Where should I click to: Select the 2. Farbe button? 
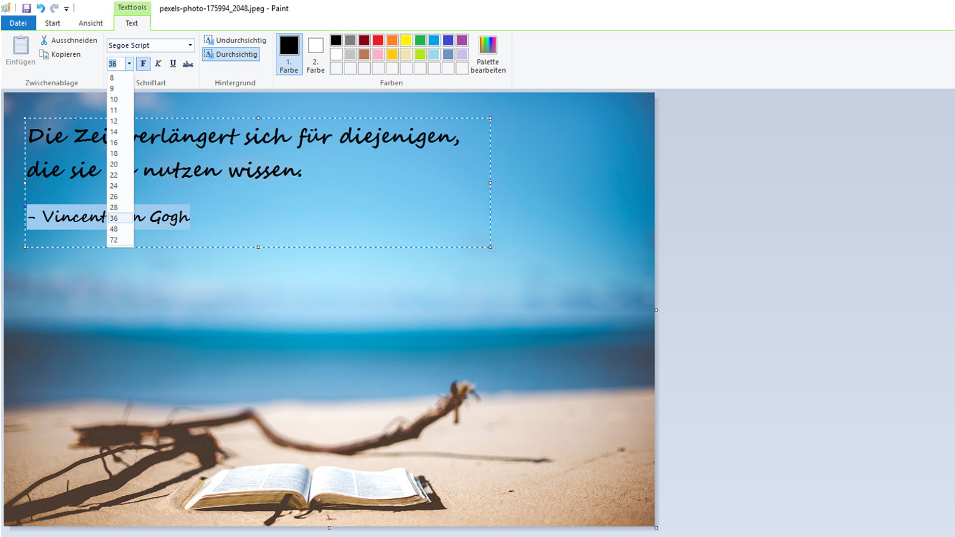click(316, 54)
